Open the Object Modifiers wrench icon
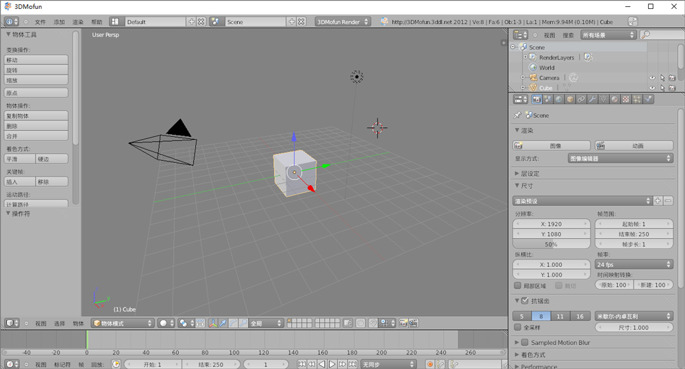Image resolution: width=685 pixels, height=369 pixels. tap(593, 99)
